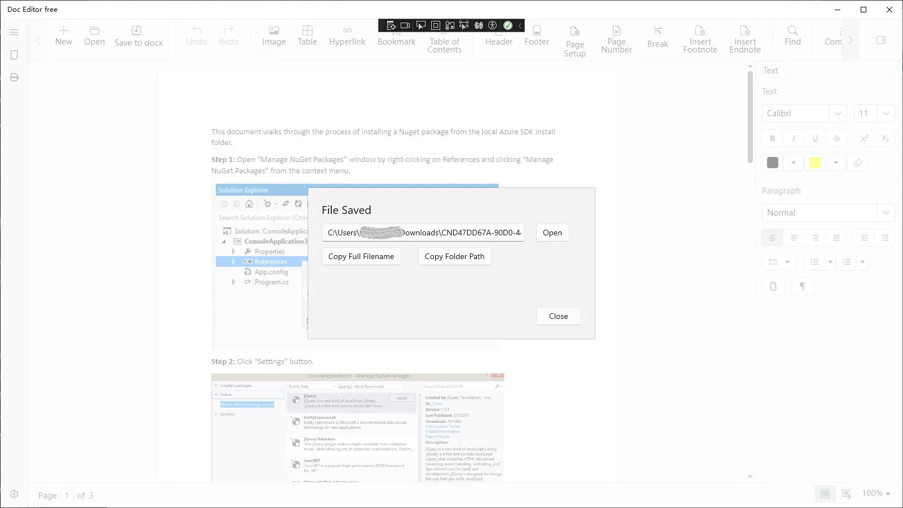Screen dimensions: 903x508
Task: Insert an Image from the toolbar
Action: click(x=274, y=36)
